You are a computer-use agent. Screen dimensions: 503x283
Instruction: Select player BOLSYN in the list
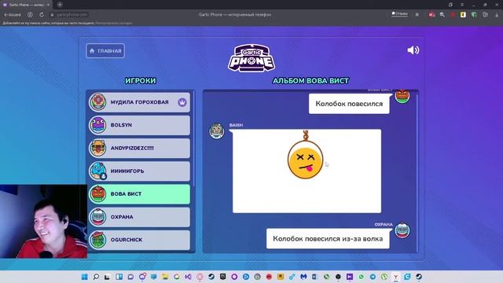point(140,125)
